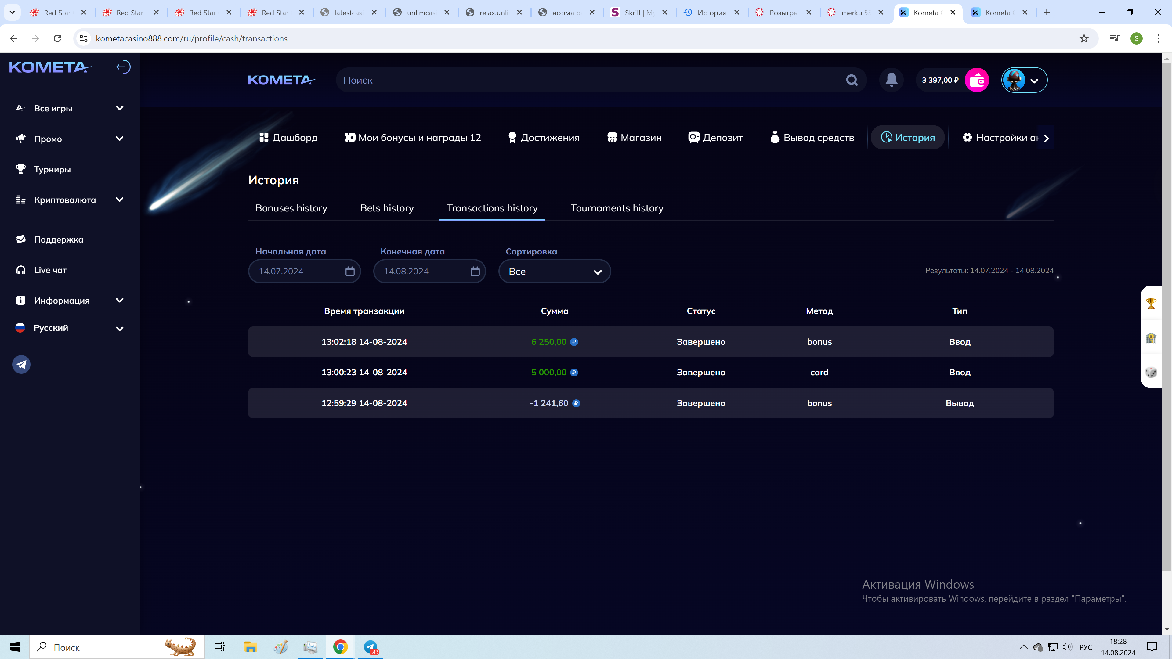1172x659 pixels.
Task: Open Live чат in sidebar
Action: coord(50,270)
